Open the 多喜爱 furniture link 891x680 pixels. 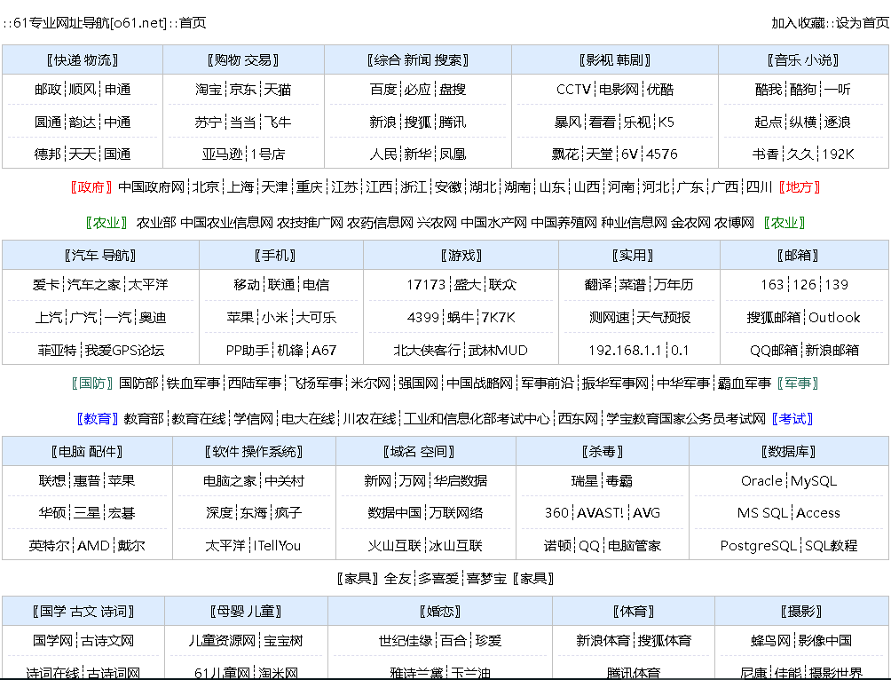(x=438, y=579)
